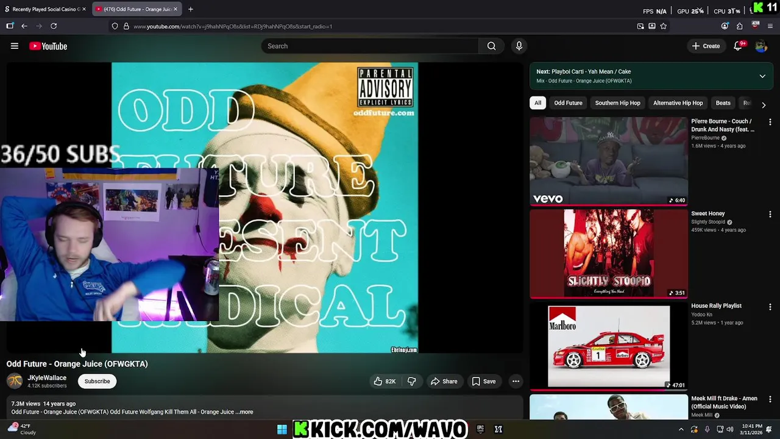Select the All filter chip
The image size is (780, 439).
click(537, 103)
